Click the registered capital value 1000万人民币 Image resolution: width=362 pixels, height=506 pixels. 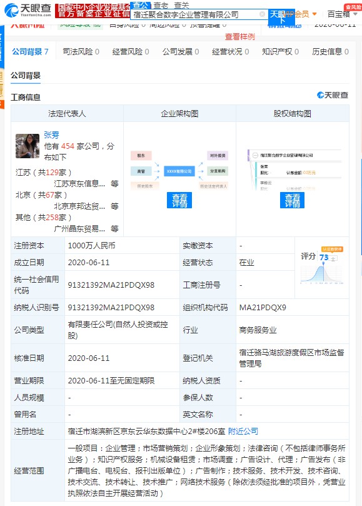point(91,246)
